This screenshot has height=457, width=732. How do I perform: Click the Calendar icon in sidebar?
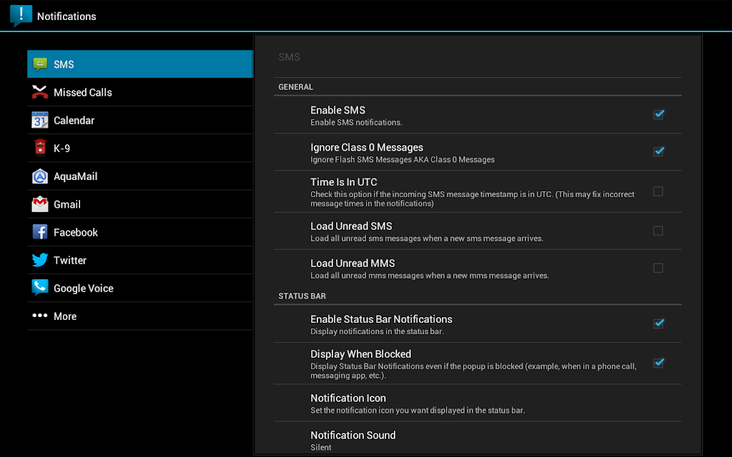click(x=40, y=120)
